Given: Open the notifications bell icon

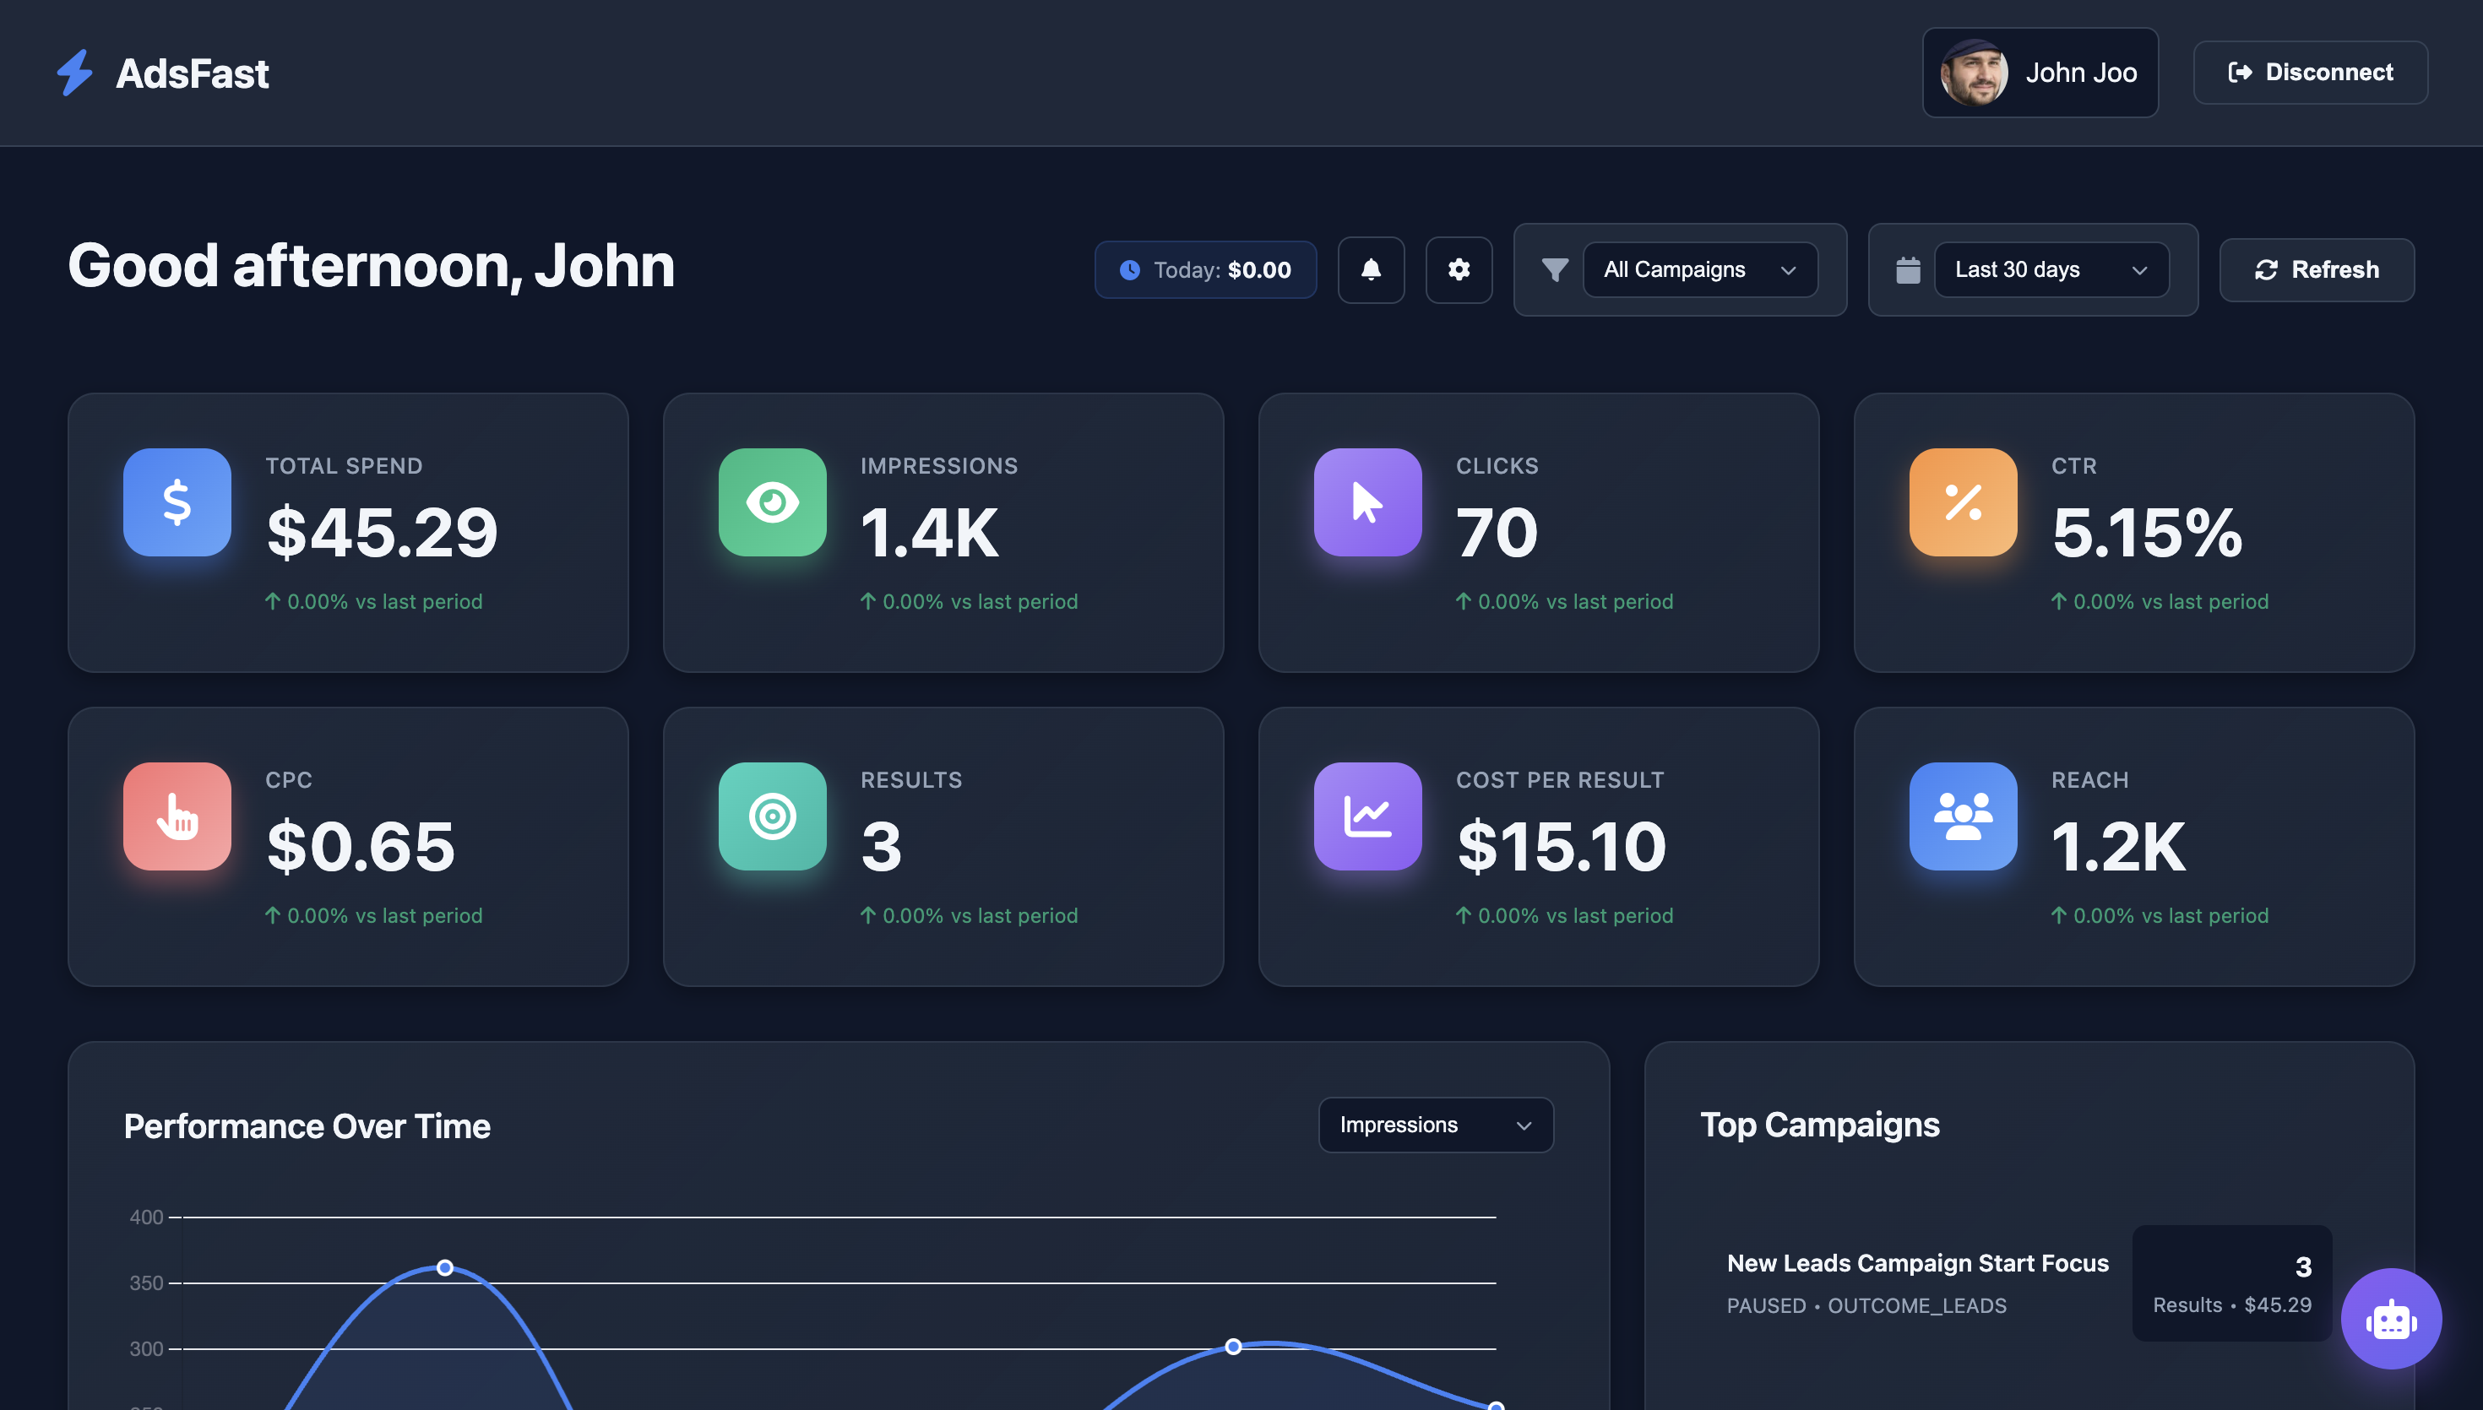Looking at the screenshot, I should (1372, 269).
